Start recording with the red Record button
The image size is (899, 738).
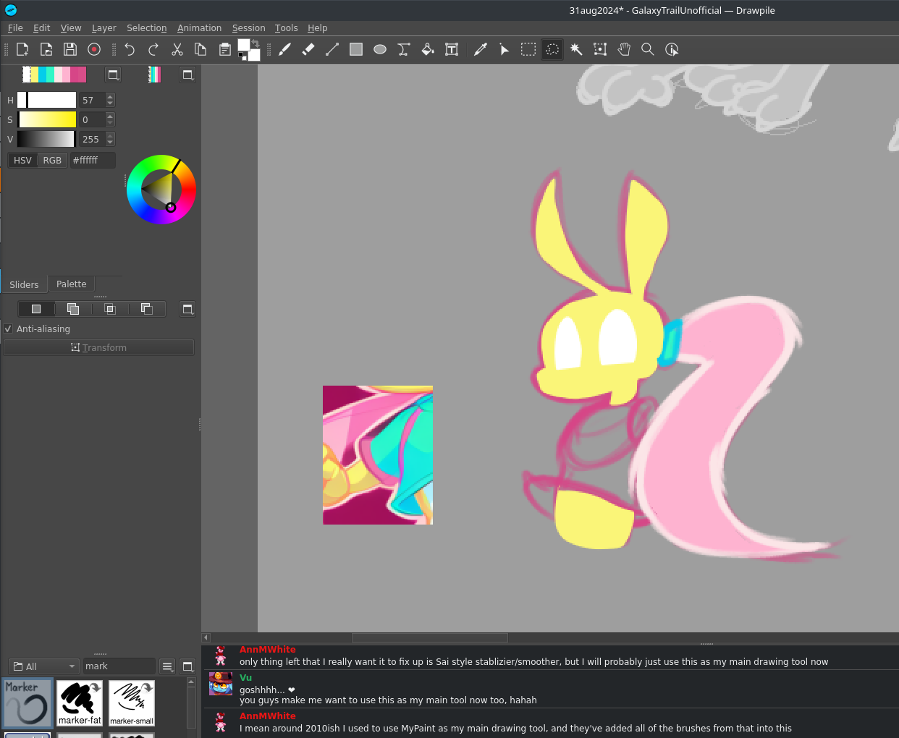tap(94, 49)
